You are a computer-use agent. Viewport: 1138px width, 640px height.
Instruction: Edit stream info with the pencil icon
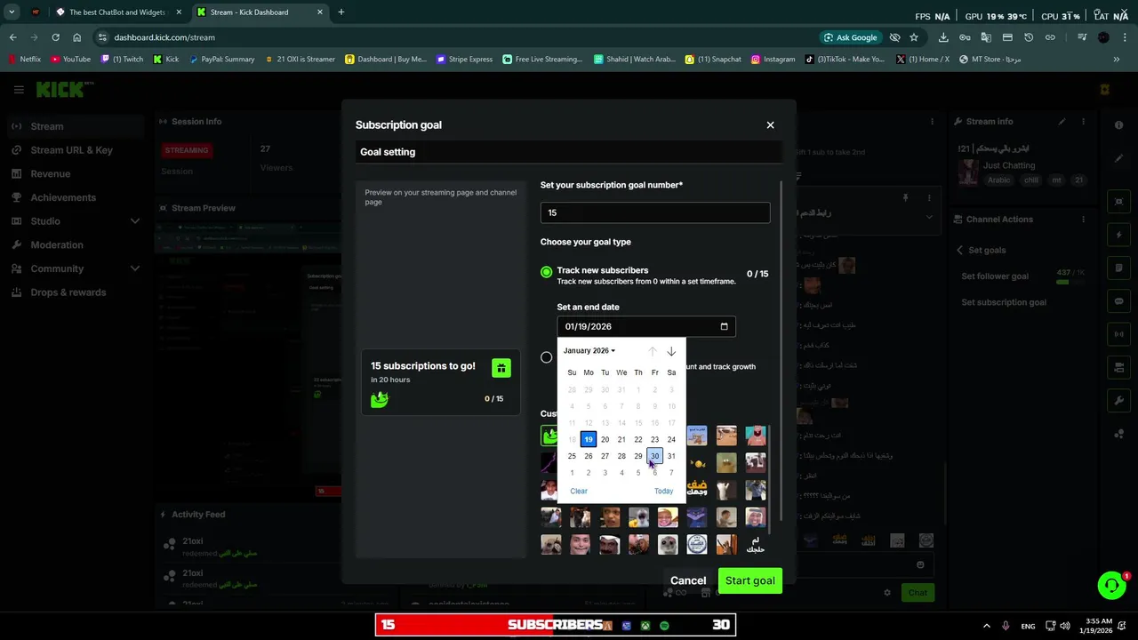[x=1062, y=122]
